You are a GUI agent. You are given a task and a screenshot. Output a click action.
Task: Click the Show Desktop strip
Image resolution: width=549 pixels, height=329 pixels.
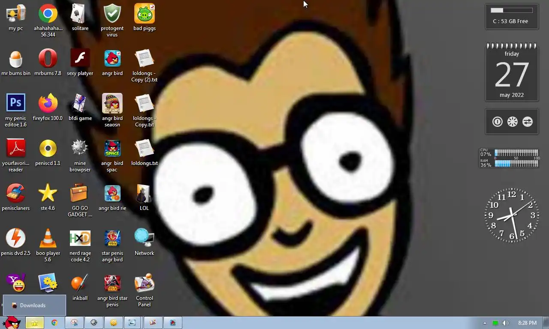546,323
